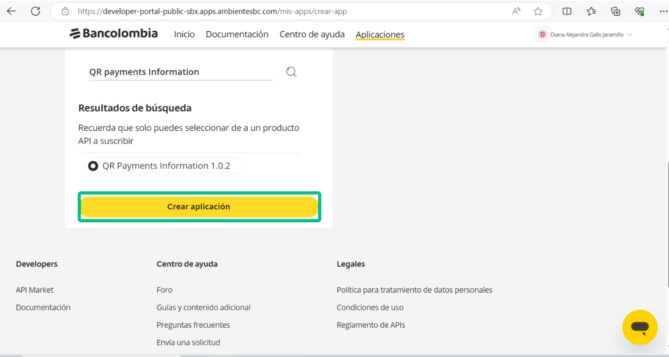
Task: Go to the Aplicaciones section
Action: 380,34
